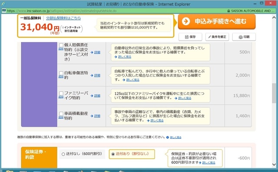
Task: Open 詳細 link for 車両積載動産特約
Action: click(x=97, y=116)
